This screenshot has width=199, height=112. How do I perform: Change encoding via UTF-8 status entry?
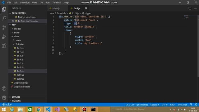164,105
